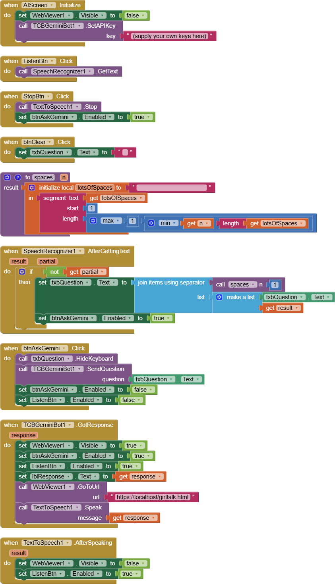335x584 pixels.
Task: Click the gear icon on the min block
Action: coord(151,223)
